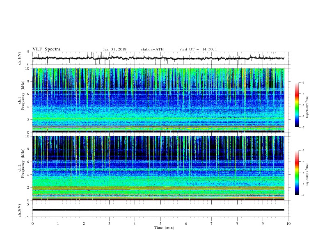The height and width of the screenshot is (251, 325).
Task: Select the date text "Jan. 31, 2019"
Action: tap(114, 49)
